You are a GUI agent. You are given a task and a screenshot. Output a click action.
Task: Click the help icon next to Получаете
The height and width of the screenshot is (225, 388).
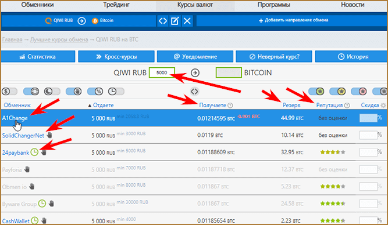pyautogui.click(x=230, y=106)
